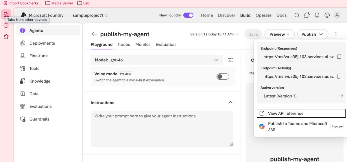The image size is (347, 162).
Task: Open the Media Server bookmark folder
Action: tap(59, 3)
